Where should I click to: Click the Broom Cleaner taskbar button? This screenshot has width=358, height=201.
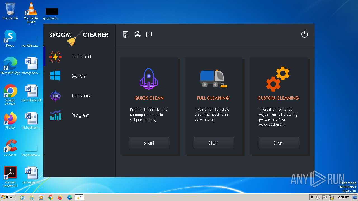coord(80,197)
